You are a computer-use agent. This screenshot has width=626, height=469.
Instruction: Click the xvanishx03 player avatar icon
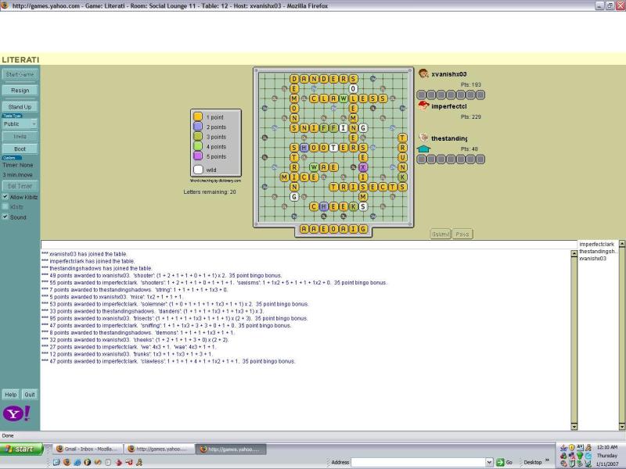423,73
